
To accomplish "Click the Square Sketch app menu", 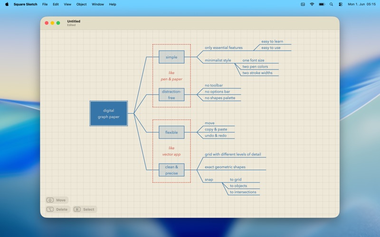I will 26,4.
